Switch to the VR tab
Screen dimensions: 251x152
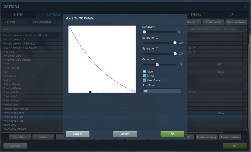tap(231, 15)
